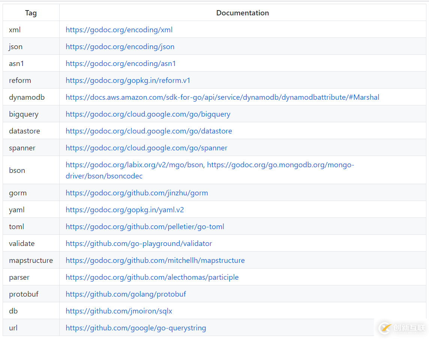Viewport: 429px width, 339px height.
Task: Open the encoding/asn1 documentation link
Action: [x=120, y=63]
